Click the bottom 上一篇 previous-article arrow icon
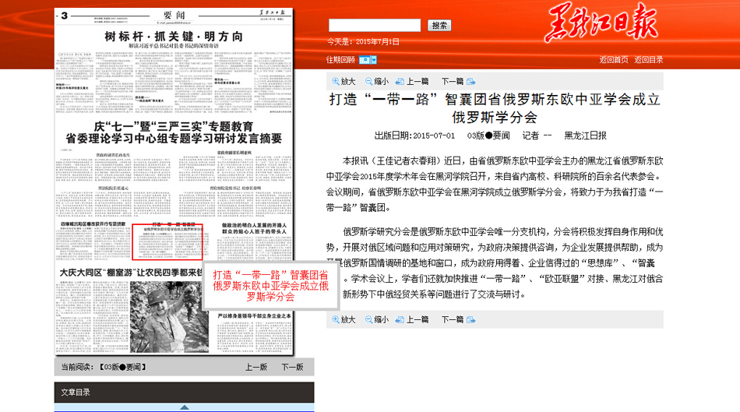This screenshot has height=412, width=740. tap(400, 319)
